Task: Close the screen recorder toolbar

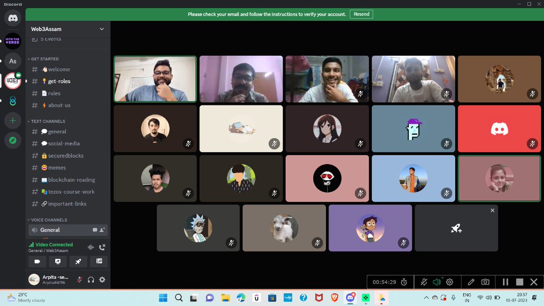Action: pyautogui.click(x=534, y=282)
